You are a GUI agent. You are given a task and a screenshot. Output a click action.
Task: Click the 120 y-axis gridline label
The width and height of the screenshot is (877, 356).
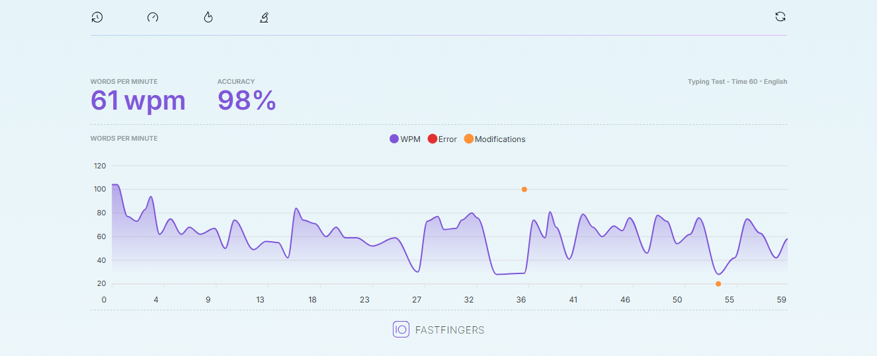(x=100, y=166)
